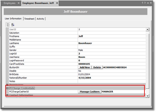Switch to the Timesheet tab
The image size is (156, 112).
29,19
